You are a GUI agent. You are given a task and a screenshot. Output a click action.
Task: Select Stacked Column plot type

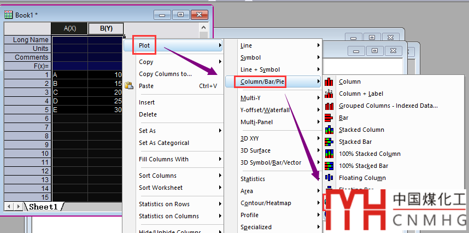pyautogui.click(x=361, y=130)
